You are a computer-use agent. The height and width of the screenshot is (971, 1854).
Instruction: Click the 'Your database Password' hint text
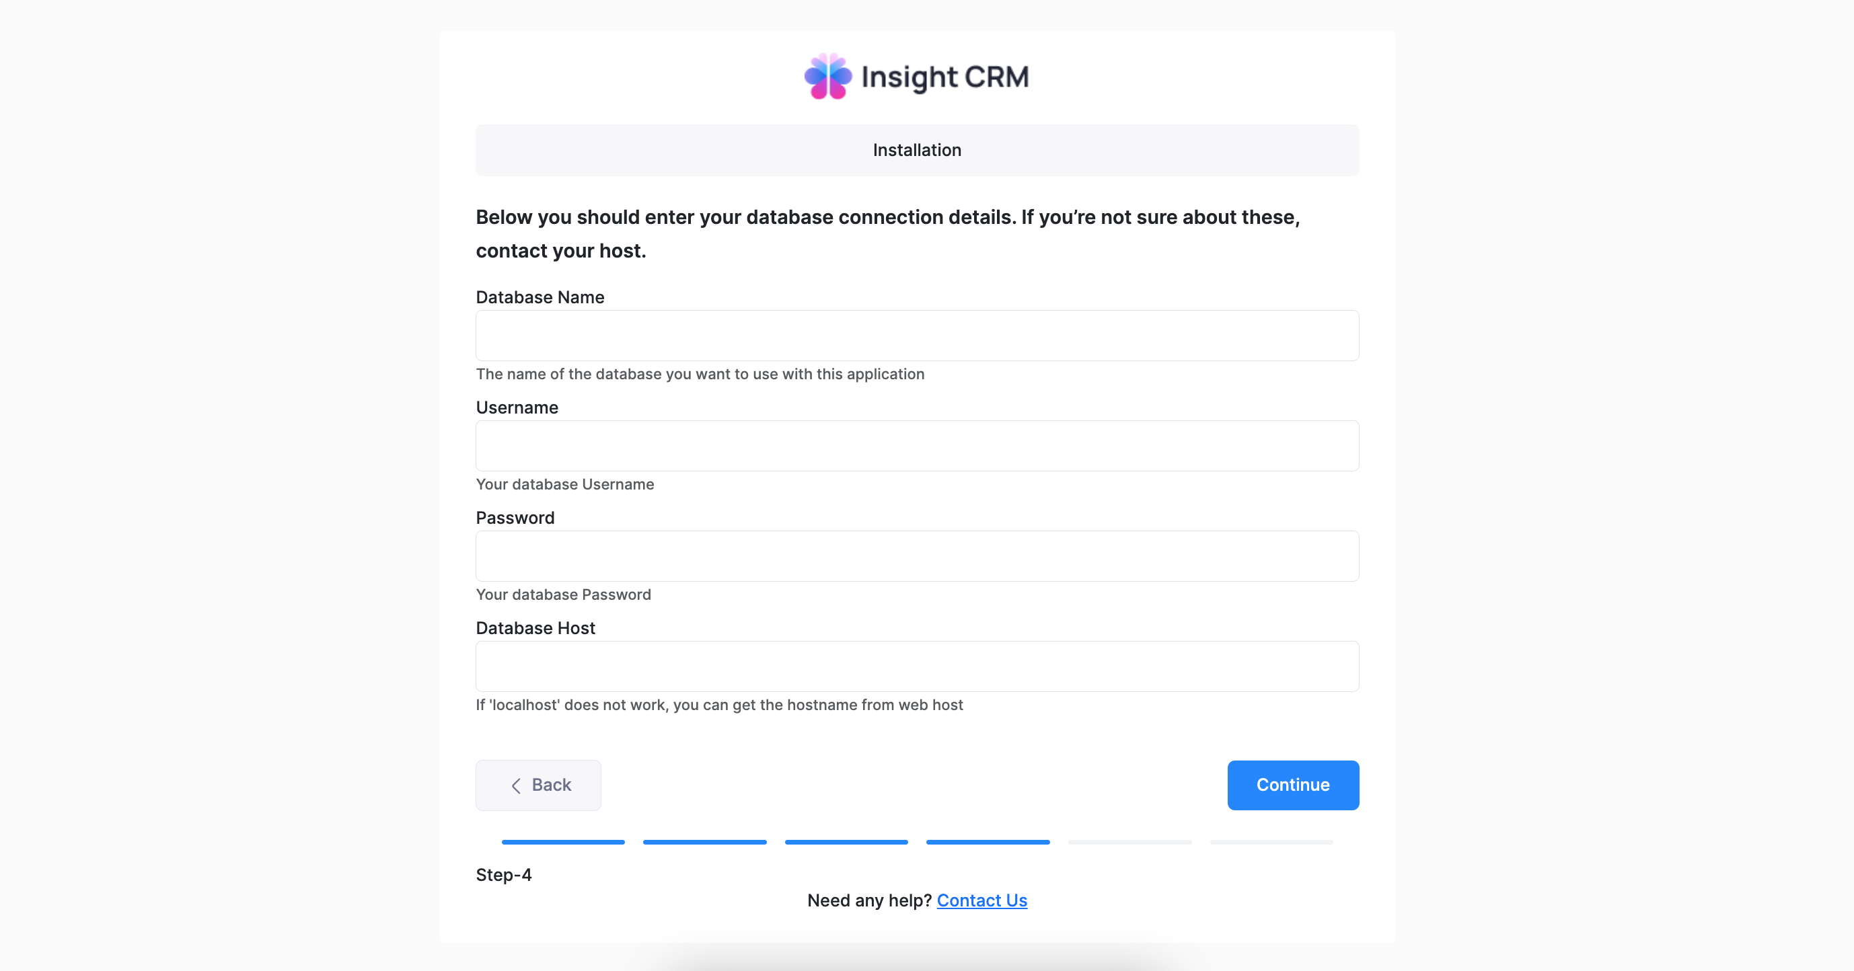coord(564,595)
